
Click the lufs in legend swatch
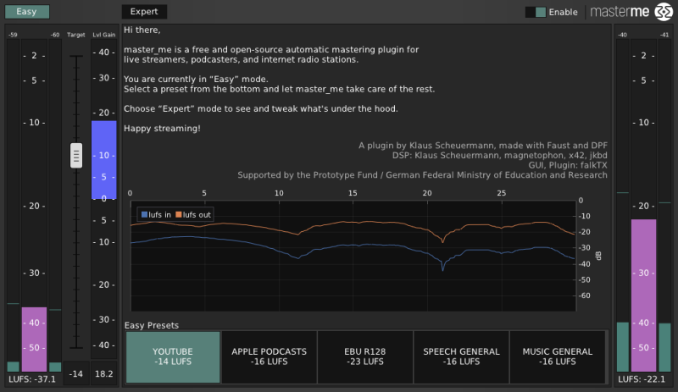[143, 215]
